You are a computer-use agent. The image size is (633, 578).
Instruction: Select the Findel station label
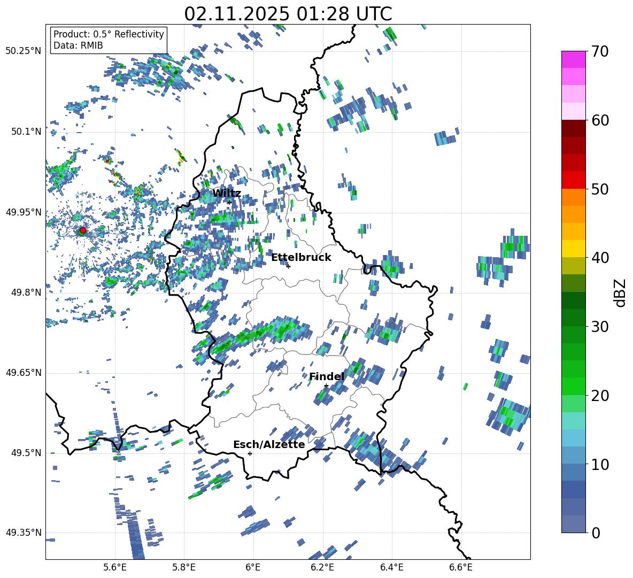click(327, 376)
